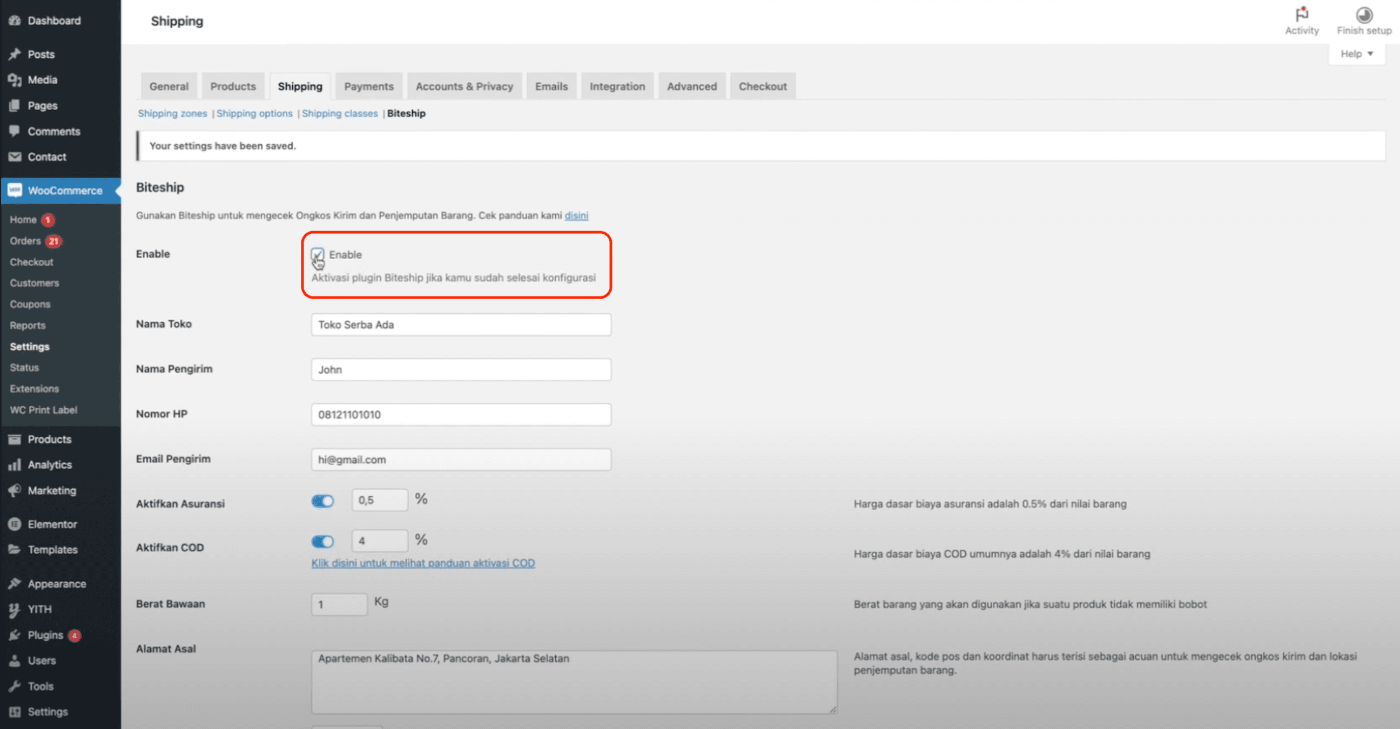This screenshot has height=729, width=1400.
Task: Click the Appearance paintbrush icon
Action: click(x=15, y=583)
